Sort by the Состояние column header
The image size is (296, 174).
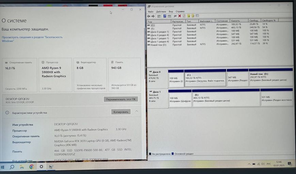[x=222, y=21]
